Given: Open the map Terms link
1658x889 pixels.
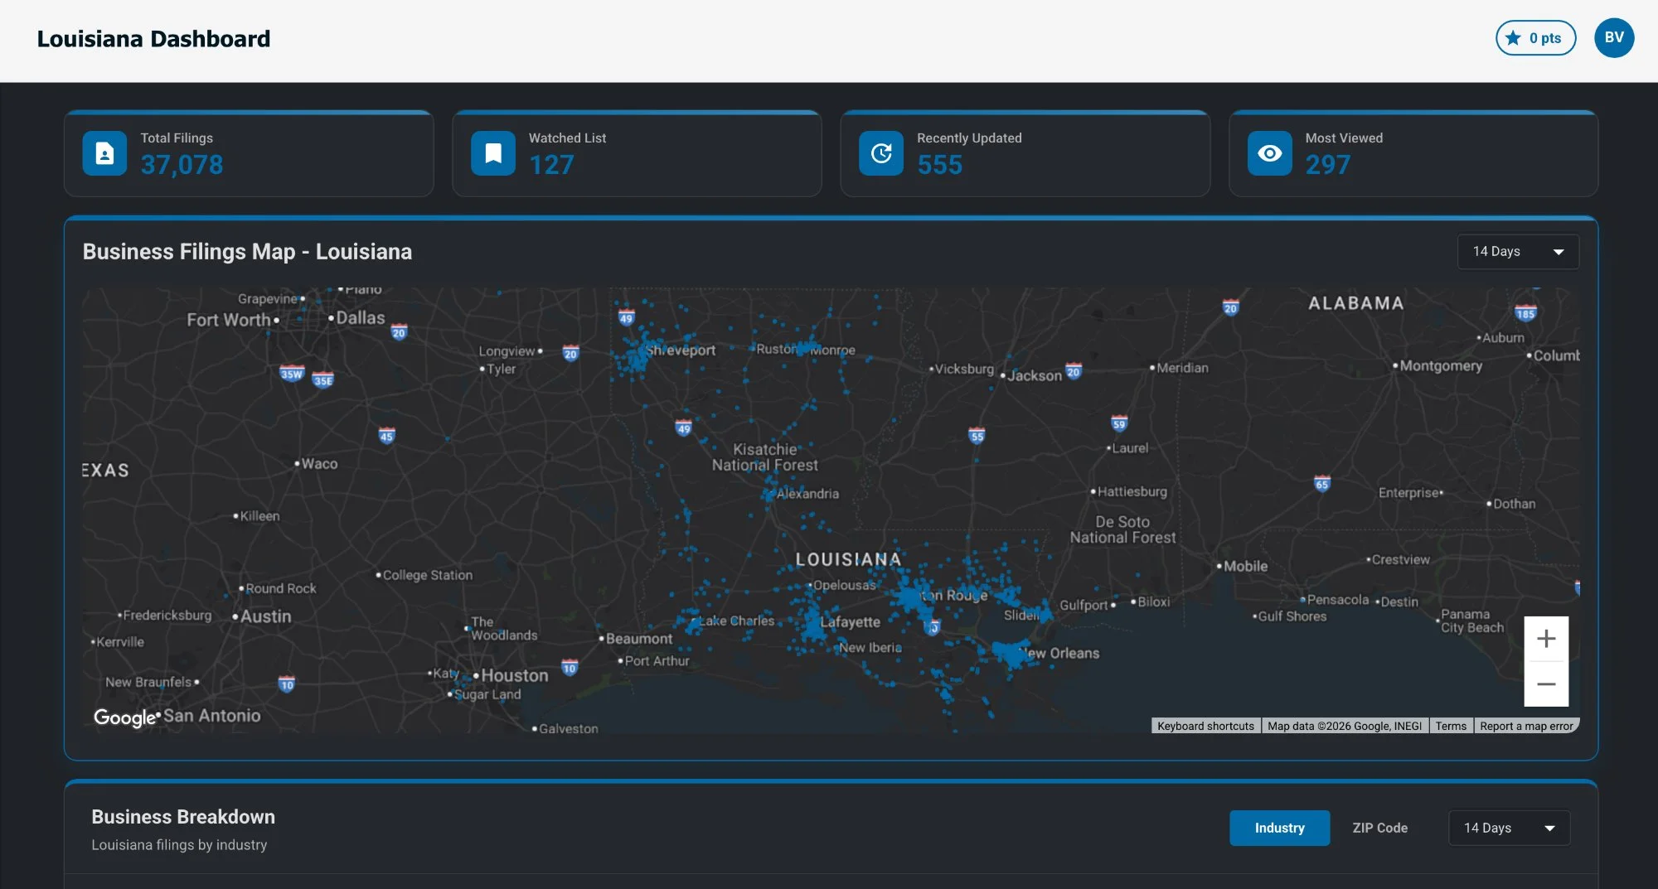Looking at the screenshot, I should pyautogui.click(x=1451, y=727).
